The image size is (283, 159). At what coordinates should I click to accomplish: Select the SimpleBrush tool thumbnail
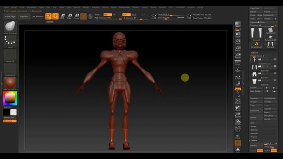[x=256, y=45]
